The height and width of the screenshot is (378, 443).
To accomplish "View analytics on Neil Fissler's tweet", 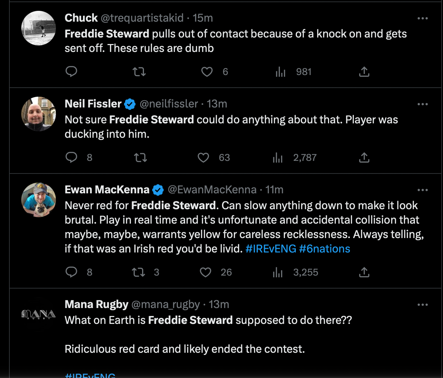I will [278, 158].
